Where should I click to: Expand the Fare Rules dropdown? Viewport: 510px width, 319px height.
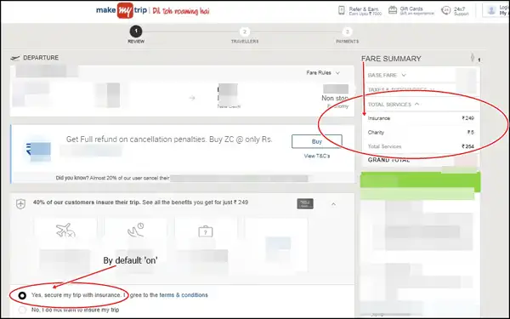(x=323, y=73)
